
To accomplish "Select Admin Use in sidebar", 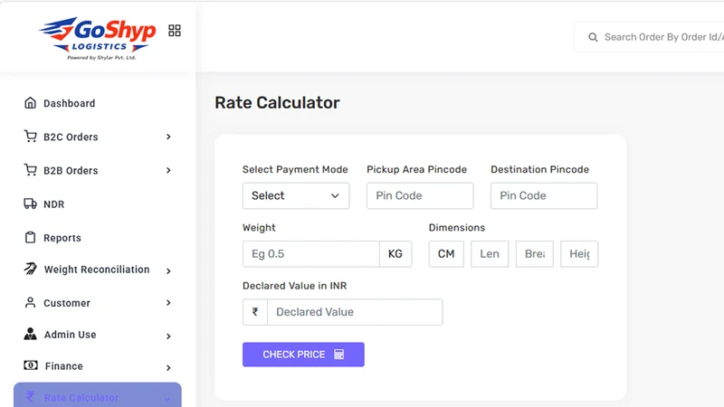I will pos(71,335).
